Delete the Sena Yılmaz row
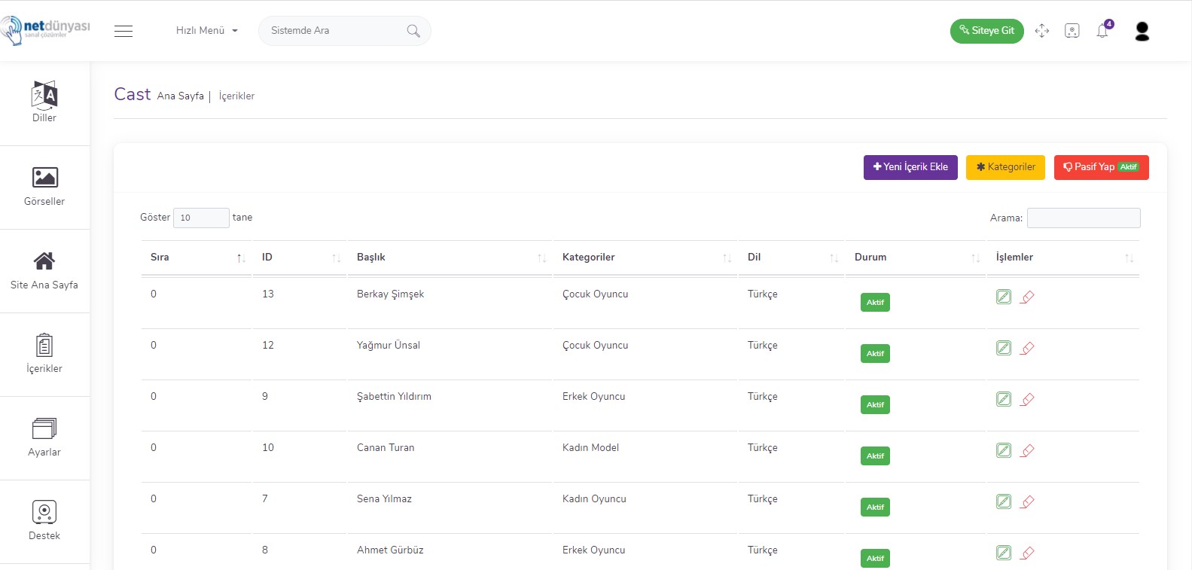The image size is (1192, 570). (1027, 501)
